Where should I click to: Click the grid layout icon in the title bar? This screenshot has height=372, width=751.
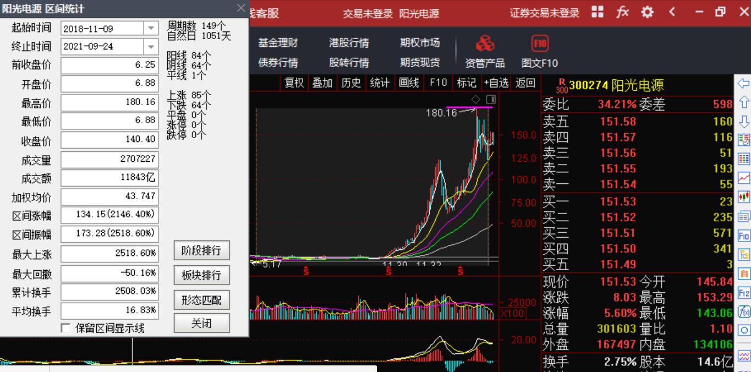[597, 12]
